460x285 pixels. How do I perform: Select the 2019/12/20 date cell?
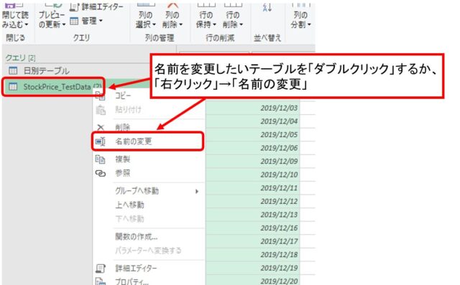coord(253,281)
